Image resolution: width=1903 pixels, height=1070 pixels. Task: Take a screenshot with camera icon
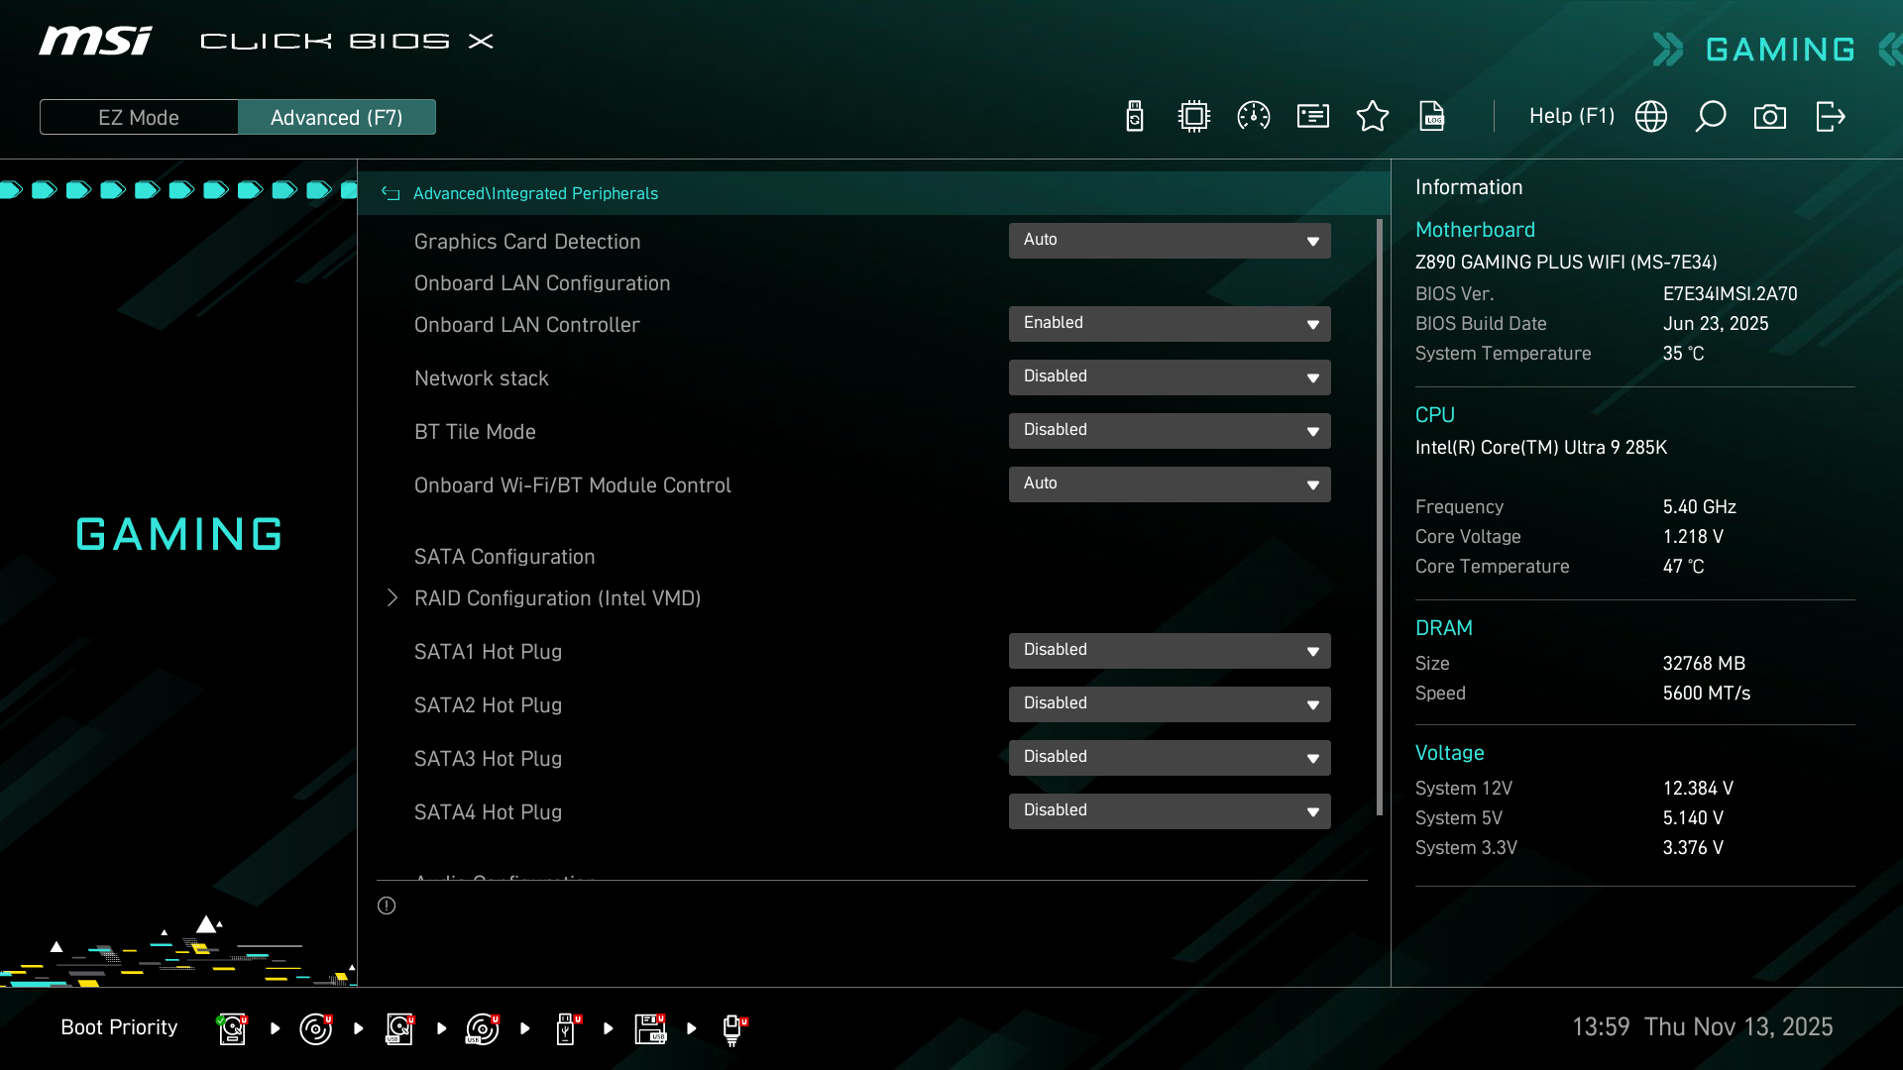point(1770,117)
